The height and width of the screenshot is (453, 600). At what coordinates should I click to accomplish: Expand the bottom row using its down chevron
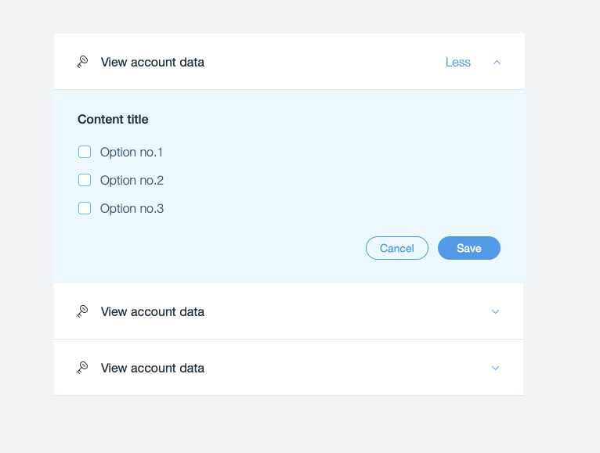[x=495, y=368]
